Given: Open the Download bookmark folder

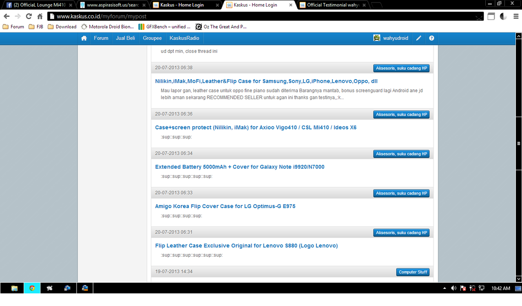Looking at the screenshot, I should coord(62,27).
